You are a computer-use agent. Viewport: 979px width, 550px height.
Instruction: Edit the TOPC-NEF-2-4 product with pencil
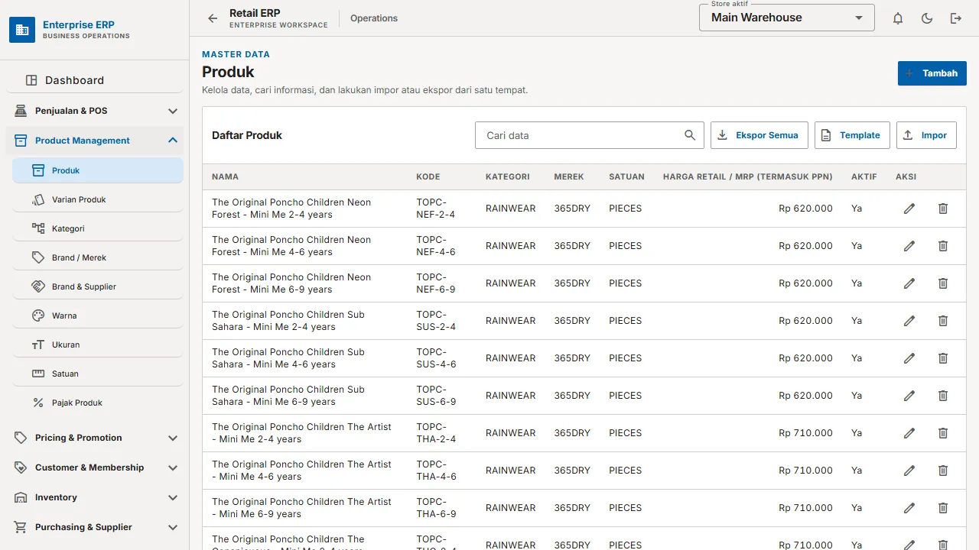909,209
